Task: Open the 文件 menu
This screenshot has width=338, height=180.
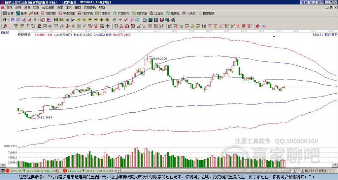Action: pyautogui.click(x=9, y=8)
